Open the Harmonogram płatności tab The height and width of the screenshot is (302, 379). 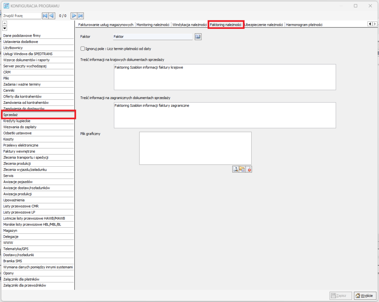click(x=304, y=24)
